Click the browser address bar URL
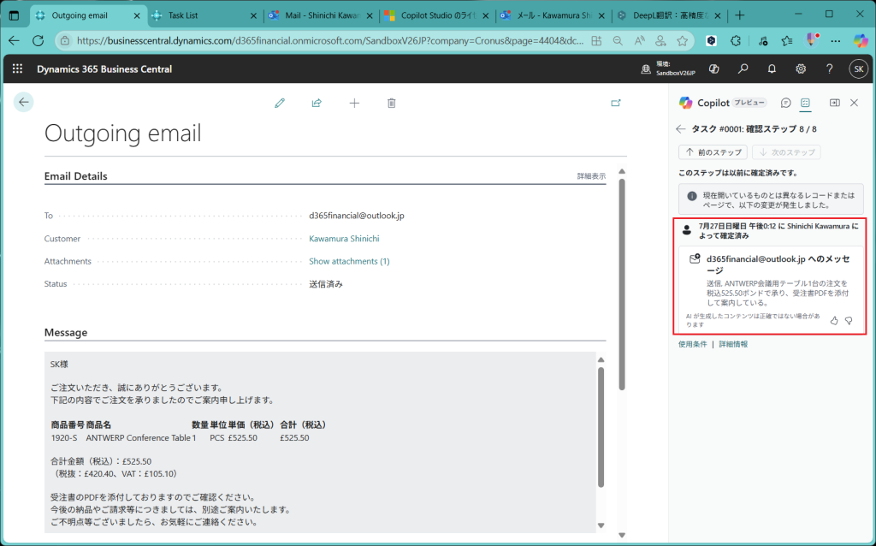This screenshot has height=546, width=876. tap(329, 41)
